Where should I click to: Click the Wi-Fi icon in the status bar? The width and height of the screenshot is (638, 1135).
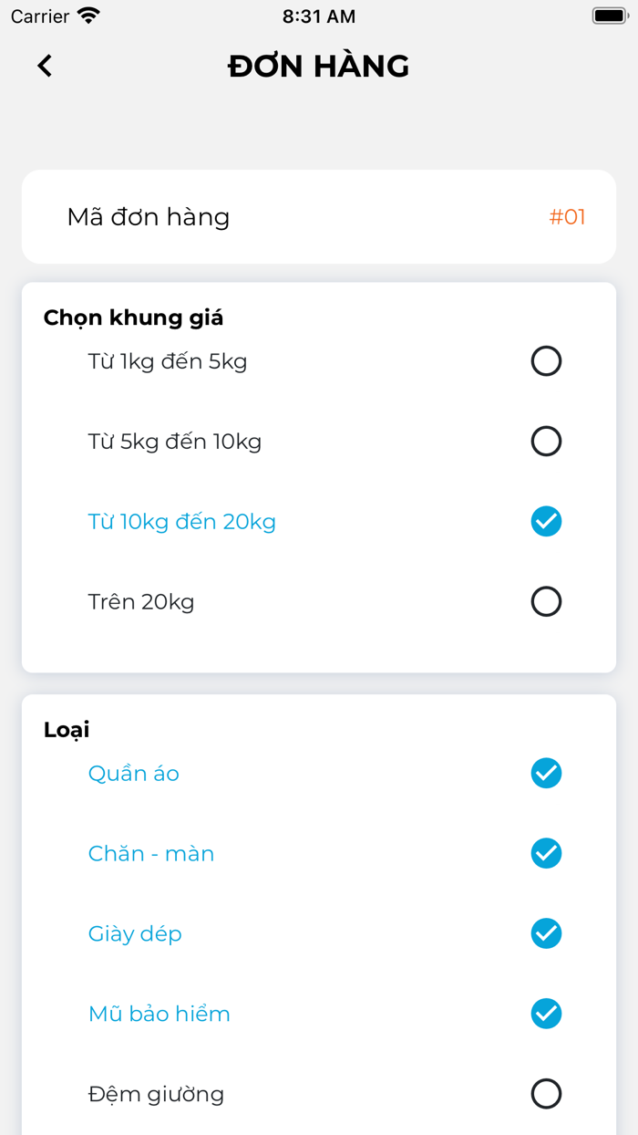(x=87, y=15)
